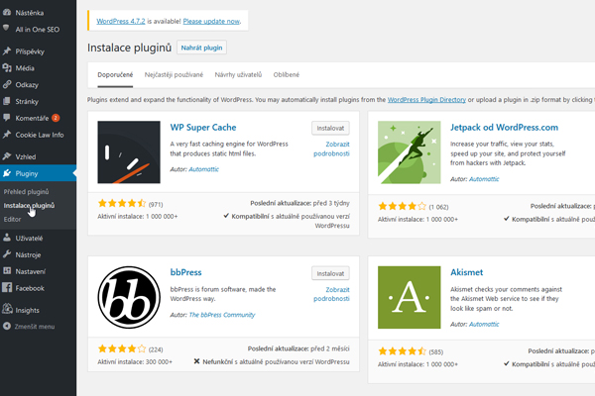Click the Nahrát plugin button
Viewport: 595px width, 396px height.
[x=201, y=48]
